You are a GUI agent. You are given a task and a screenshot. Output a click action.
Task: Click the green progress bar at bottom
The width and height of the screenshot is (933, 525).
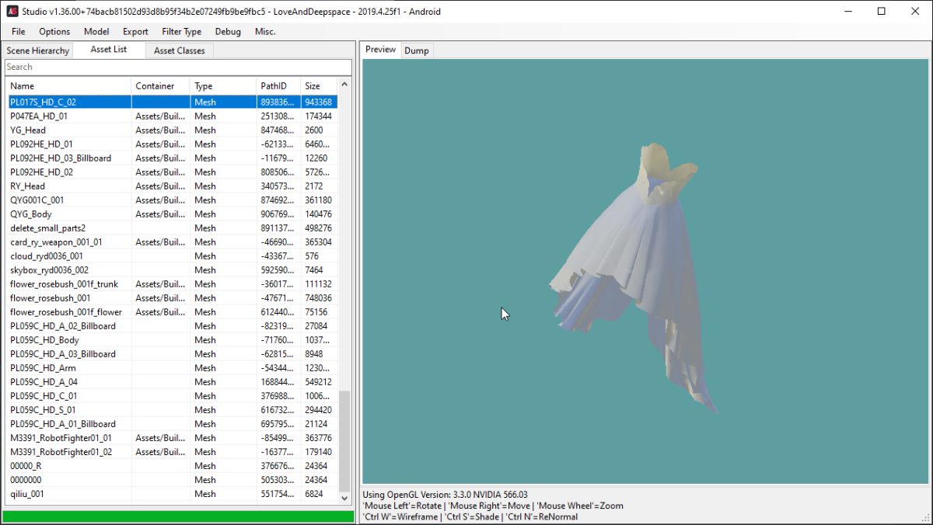tap(178, 516)
